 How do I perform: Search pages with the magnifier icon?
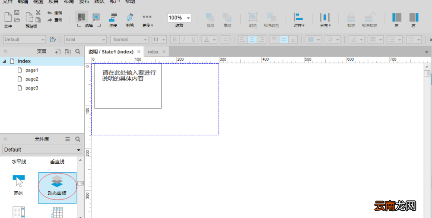78,51
